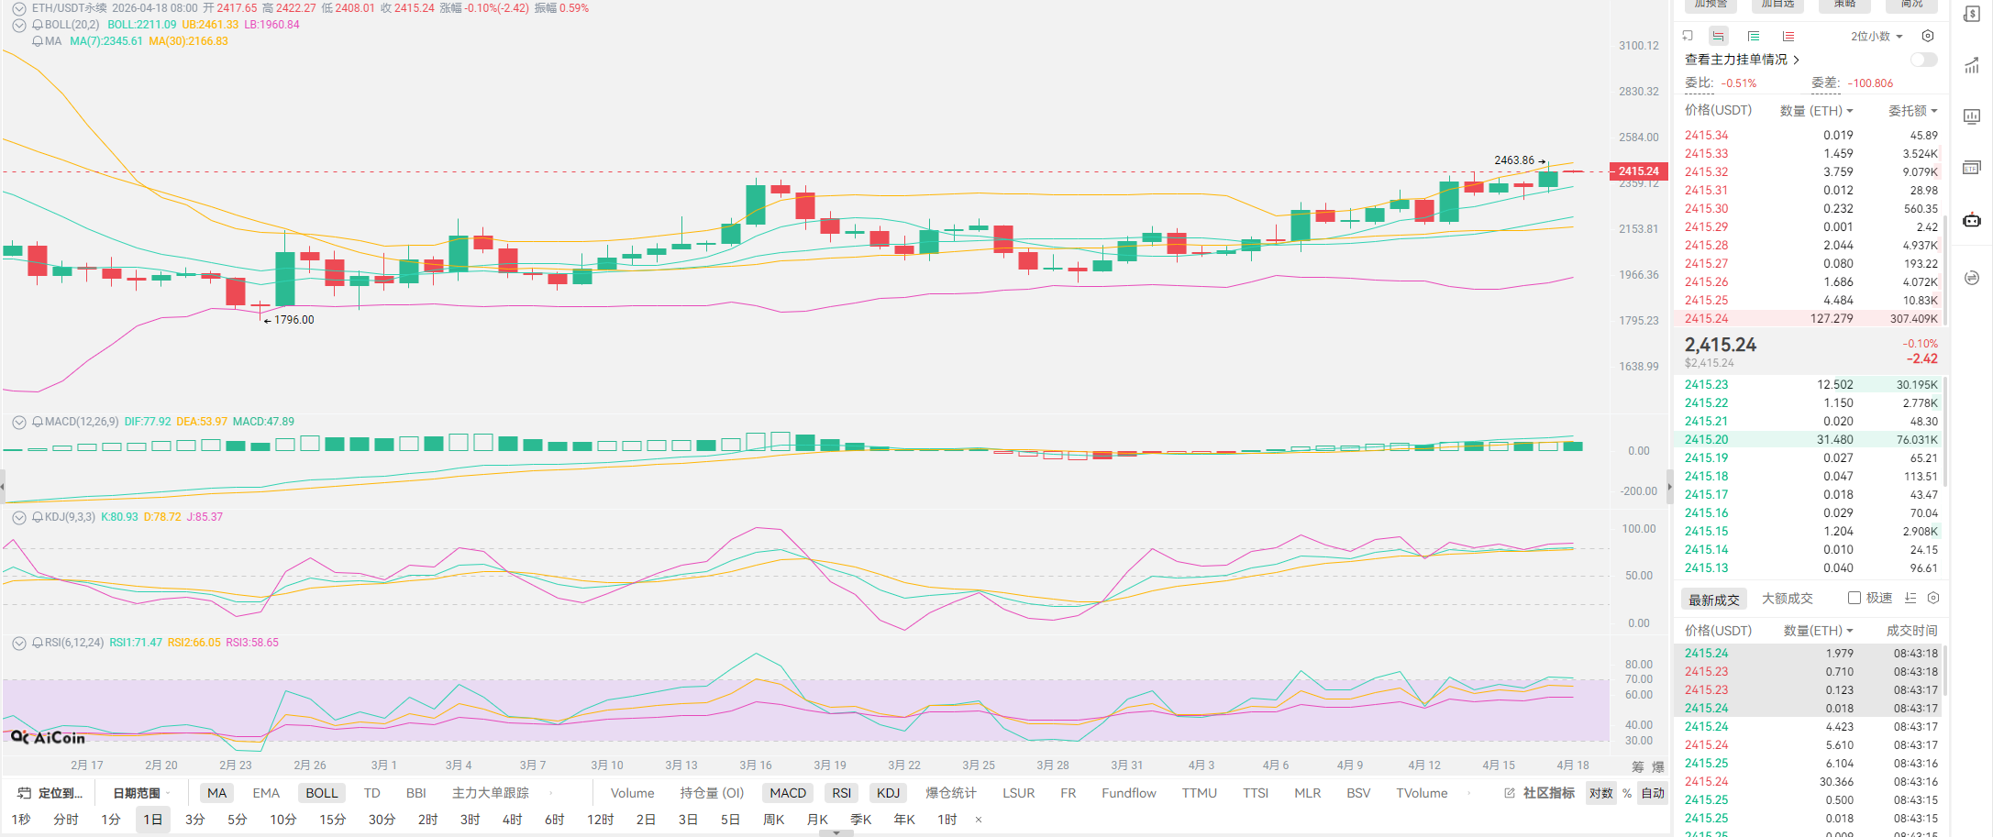Click the 社区指标 button
The width and height of the screenshot is (1993, 837).
click(x=1540, y=793)
